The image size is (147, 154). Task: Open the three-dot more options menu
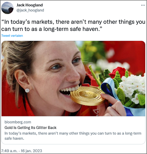coord(143,5)
